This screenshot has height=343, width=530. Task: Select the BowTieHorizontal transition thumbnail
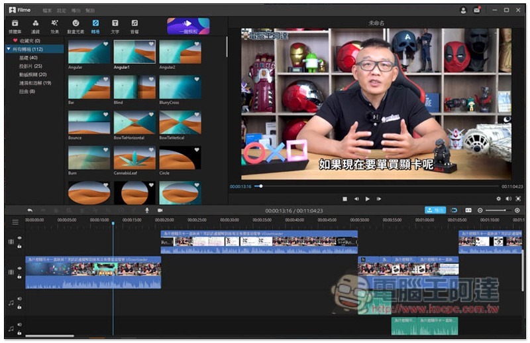pyautogui.click(x=134, y=122)
